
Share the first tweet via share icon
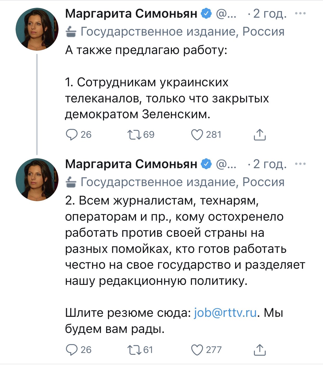click(259, 135)
